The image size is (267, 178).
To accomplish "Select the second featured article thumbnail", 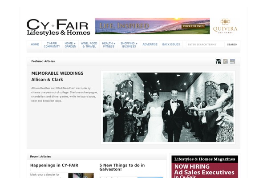I will pos(225,61).
